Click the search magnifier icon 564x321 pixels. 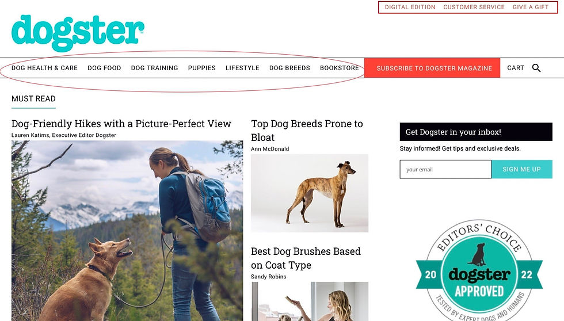point(536,68)
